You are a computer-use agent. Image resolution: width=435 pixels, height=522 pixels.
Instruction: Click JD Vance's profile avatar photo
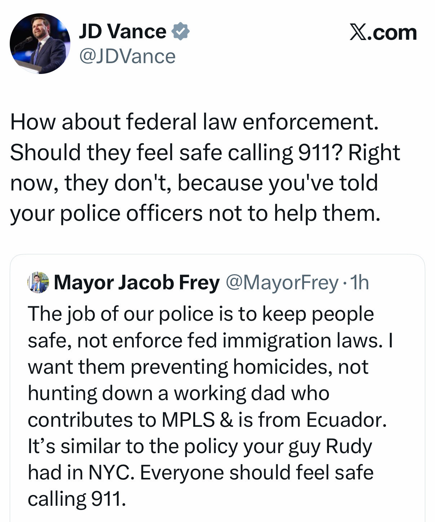(40, 44)
